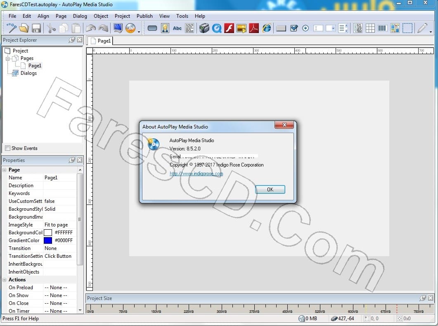
Task: Open the Publish menu
Action: [x=144, y=16]
